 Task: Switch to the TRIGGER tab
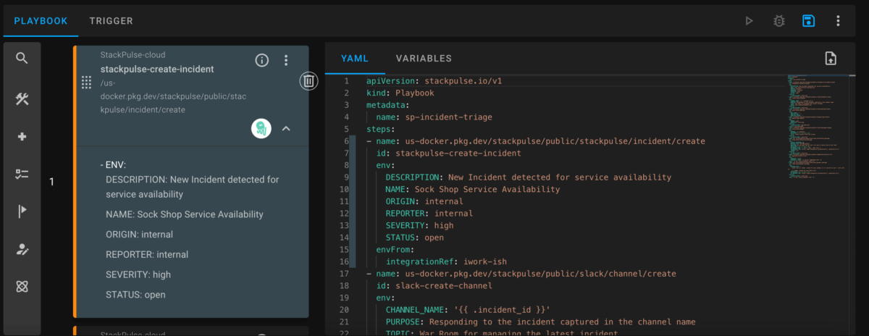coord(111,21)
